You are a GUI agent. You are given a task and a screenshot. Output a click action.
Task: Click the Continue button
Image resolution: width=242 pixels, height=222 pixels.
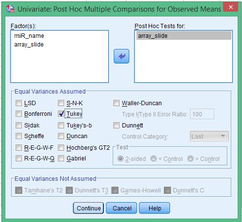click(x=88, y=208)
